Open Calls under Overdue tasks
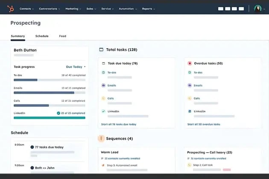Screen dimensions: 269x179 click(197, 98)
